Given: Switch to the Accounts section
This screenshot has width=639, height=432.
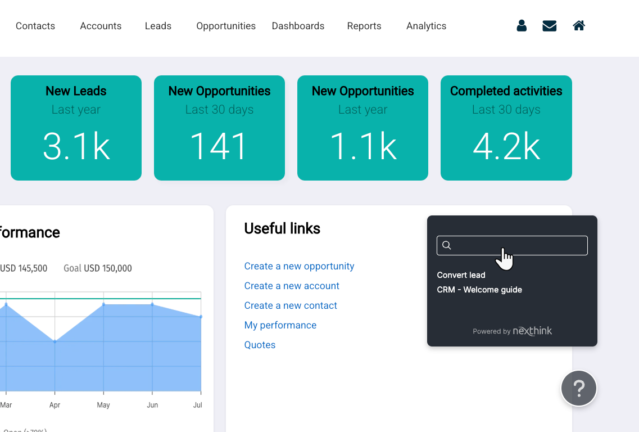Looking at the screenshot, I should click(101, 26).
